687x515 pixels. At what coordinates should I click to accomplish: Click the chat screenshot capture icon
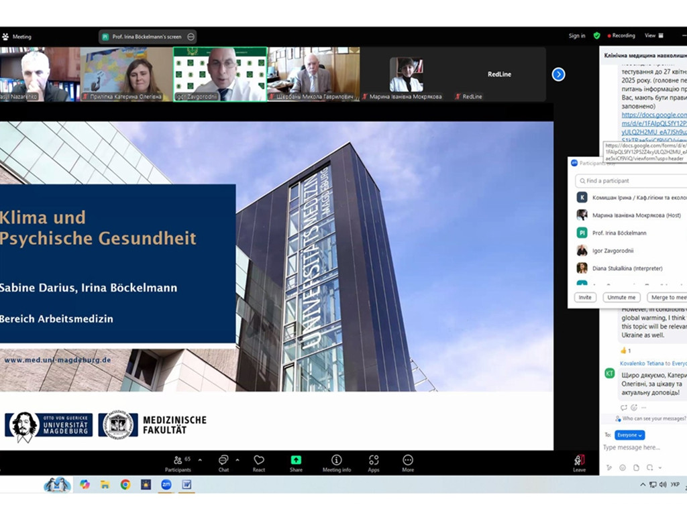click(649, 467)
